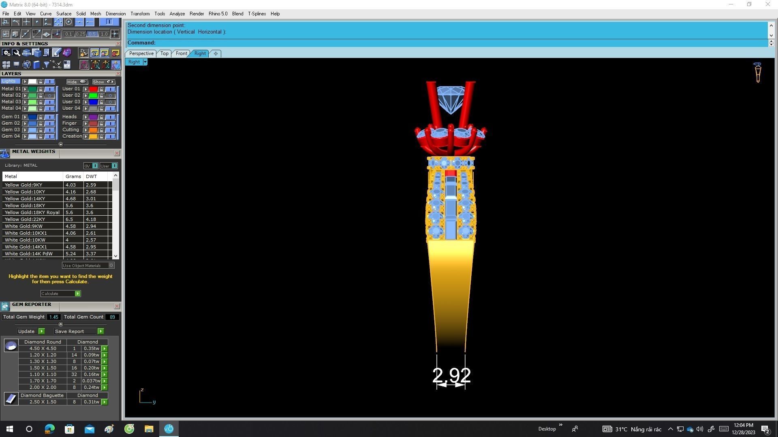Click the funnel filter icon

tap(47, 65)
